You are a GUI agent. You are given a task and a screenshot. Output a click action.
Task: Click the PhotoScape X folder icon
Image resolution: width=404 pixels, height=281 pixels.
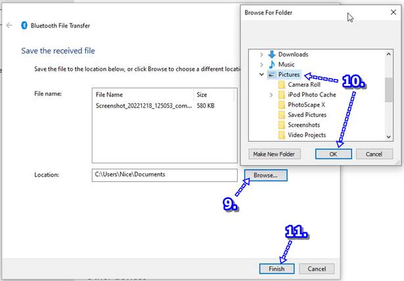pyautogui.click(x=282, y=104)
